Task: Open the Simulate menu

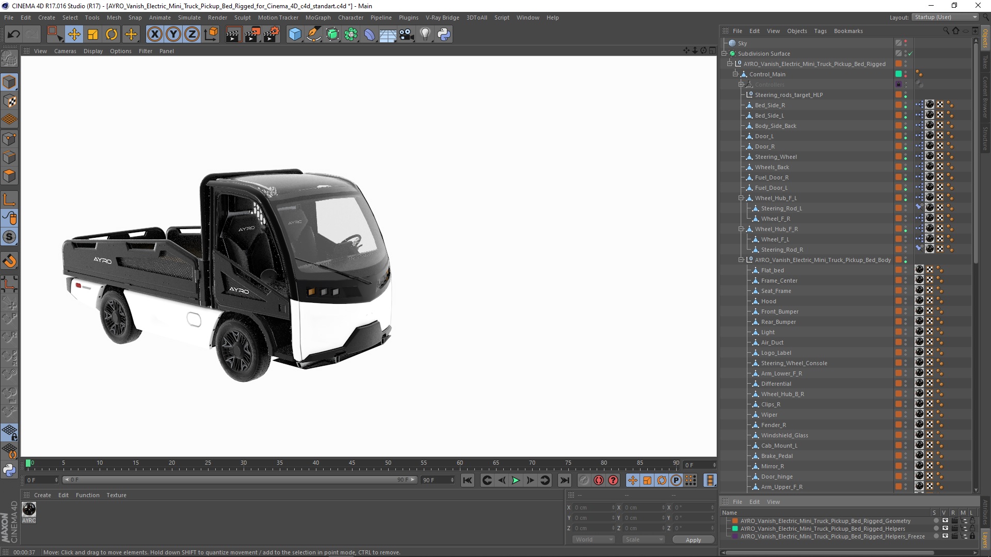Action: click(189, 18)
